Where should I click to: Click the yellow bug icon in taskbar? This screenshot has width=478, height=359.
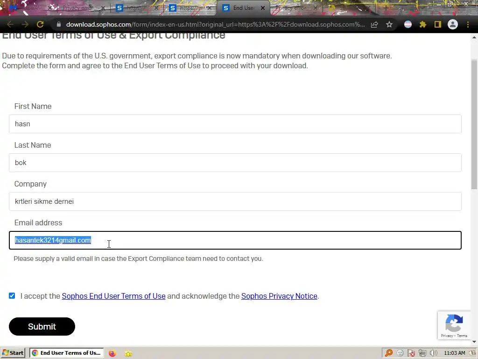point(128,353)
